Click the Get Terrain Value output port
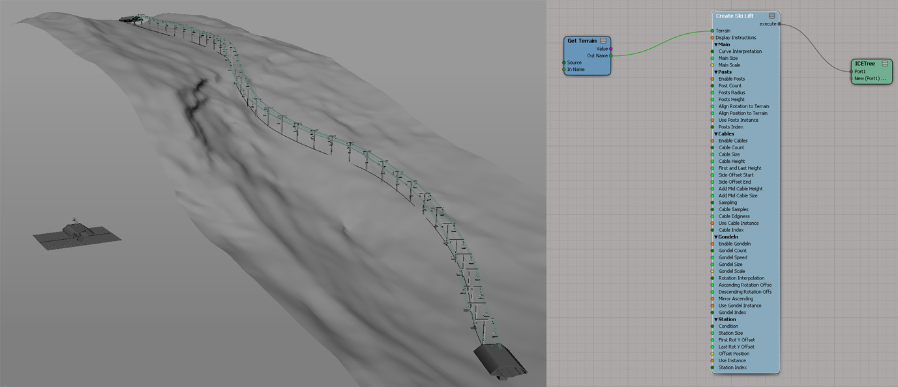The height and width of the screenshot is (387, 898). click(611, 49)
